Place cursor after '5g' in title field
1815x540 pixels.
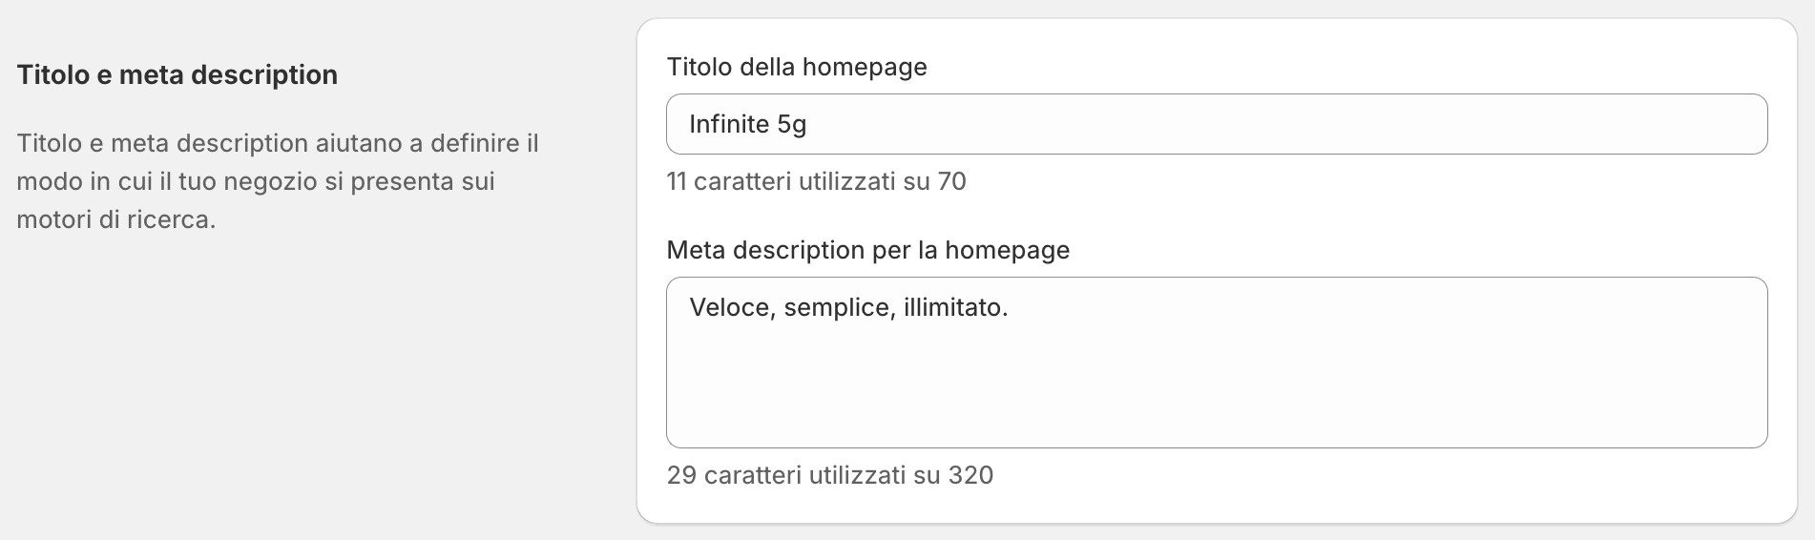[x=809, y=124]
